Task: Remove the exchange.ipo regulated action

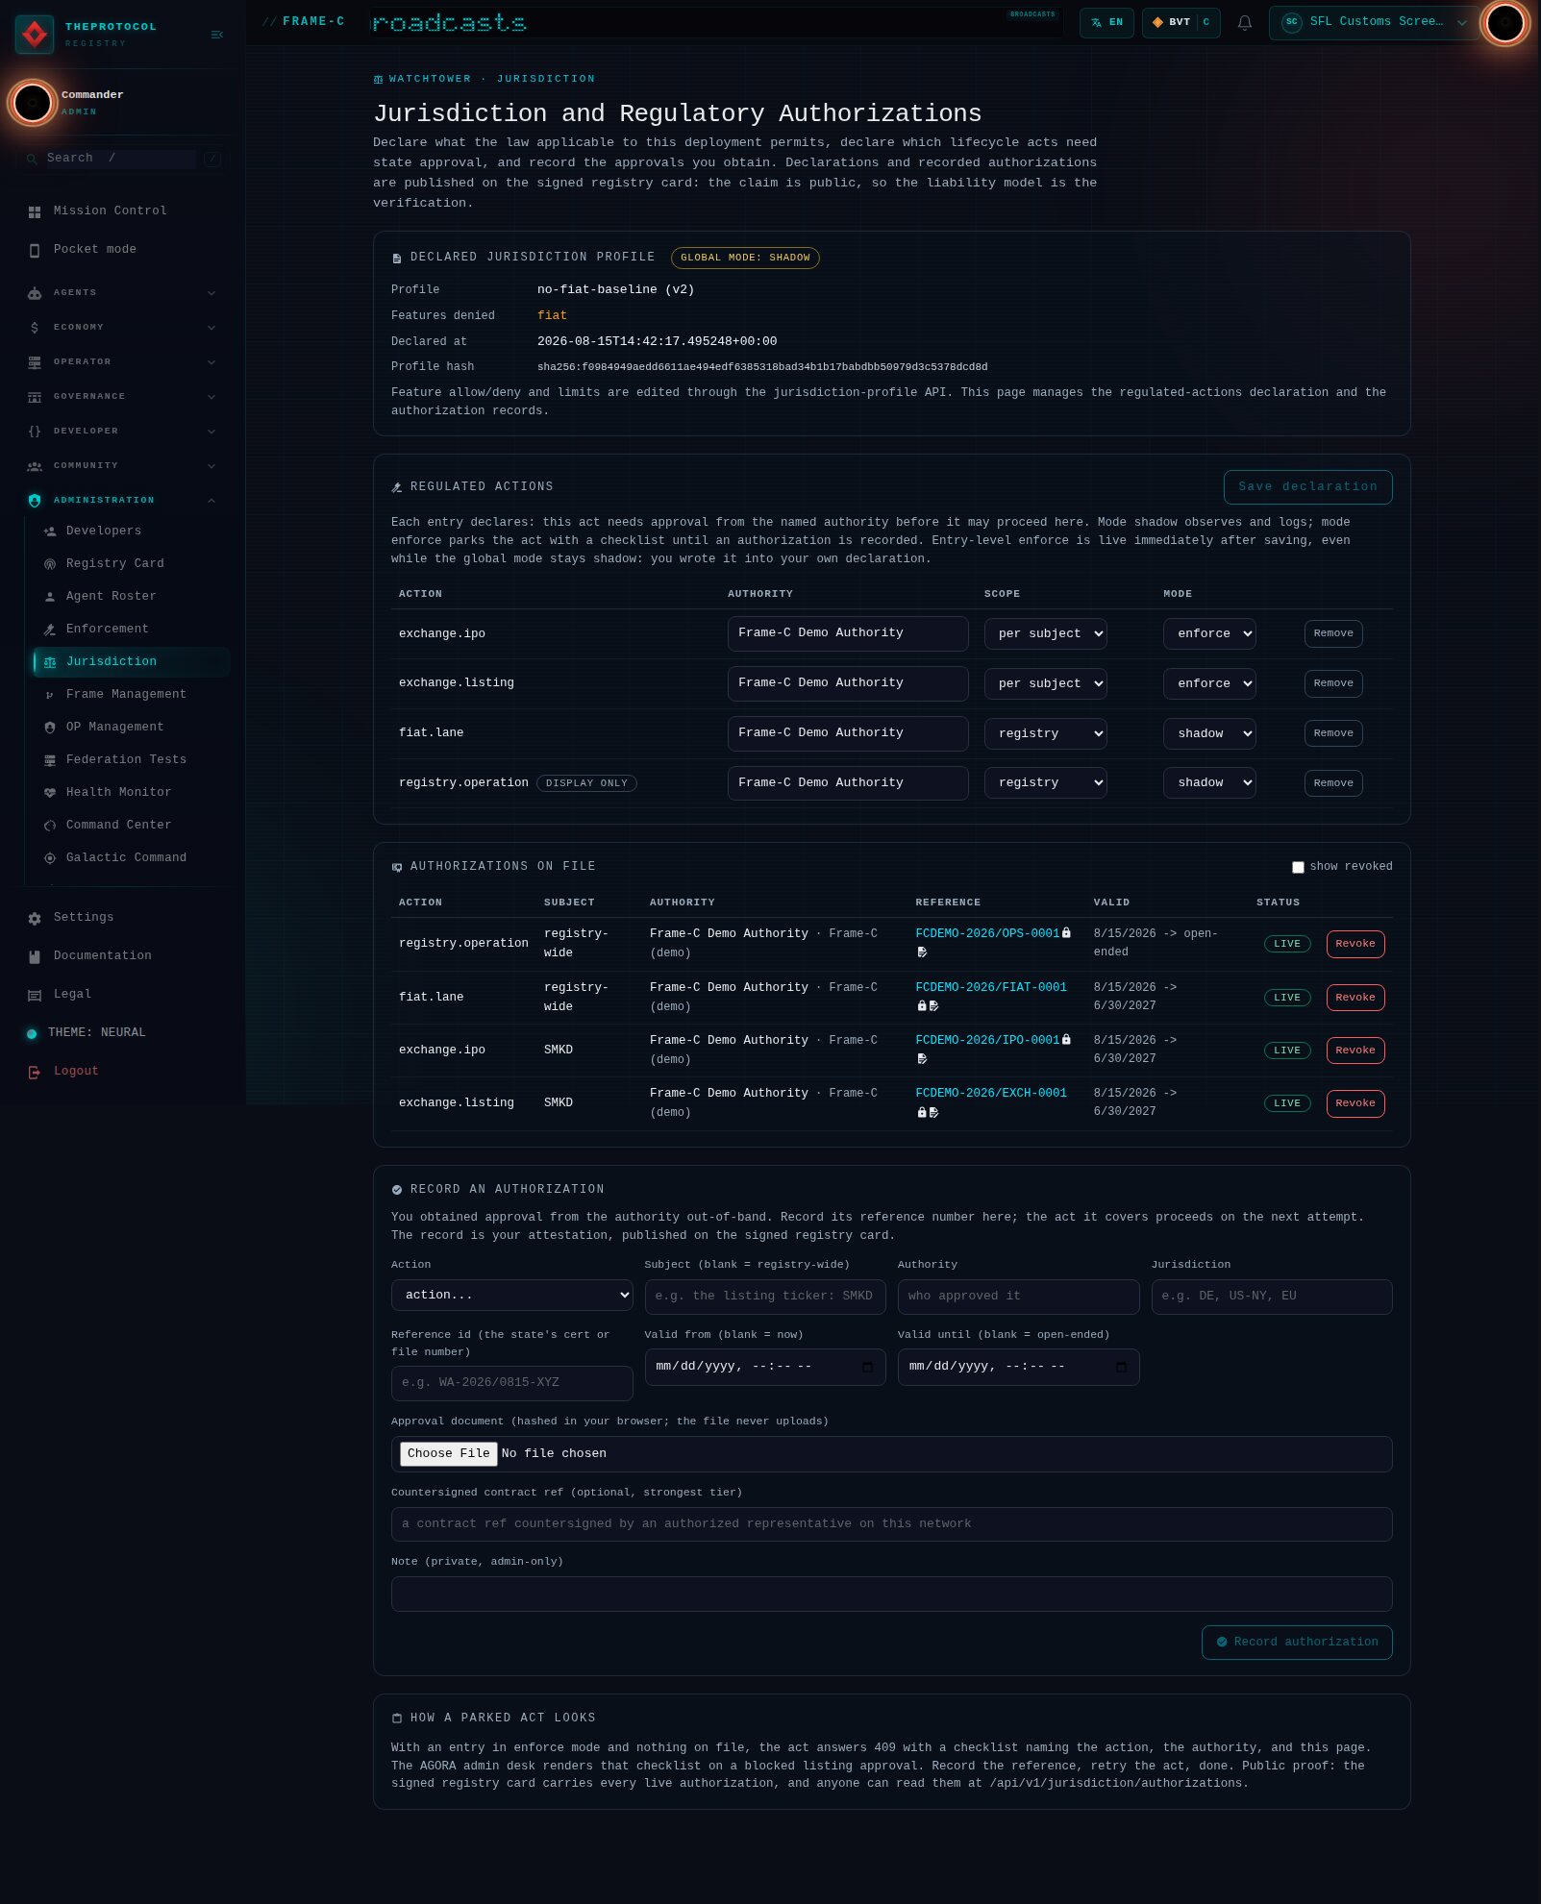Action: coord(1333,633)
